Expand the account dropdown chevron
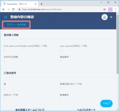119x111 pixels. [x=111, y=17]
